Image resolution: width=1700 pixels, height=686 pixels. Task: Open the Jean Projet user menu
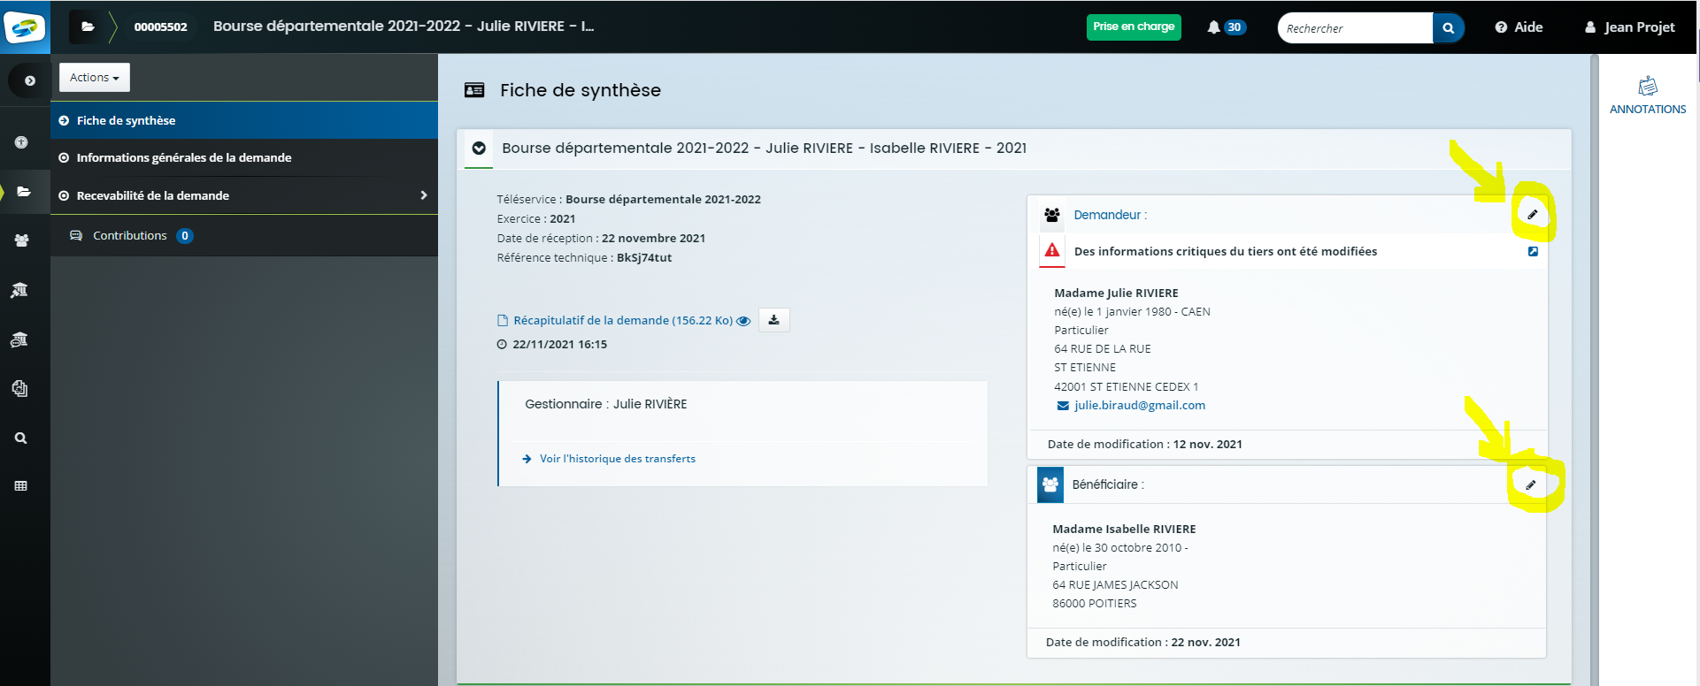click(x=1629, y=27)
